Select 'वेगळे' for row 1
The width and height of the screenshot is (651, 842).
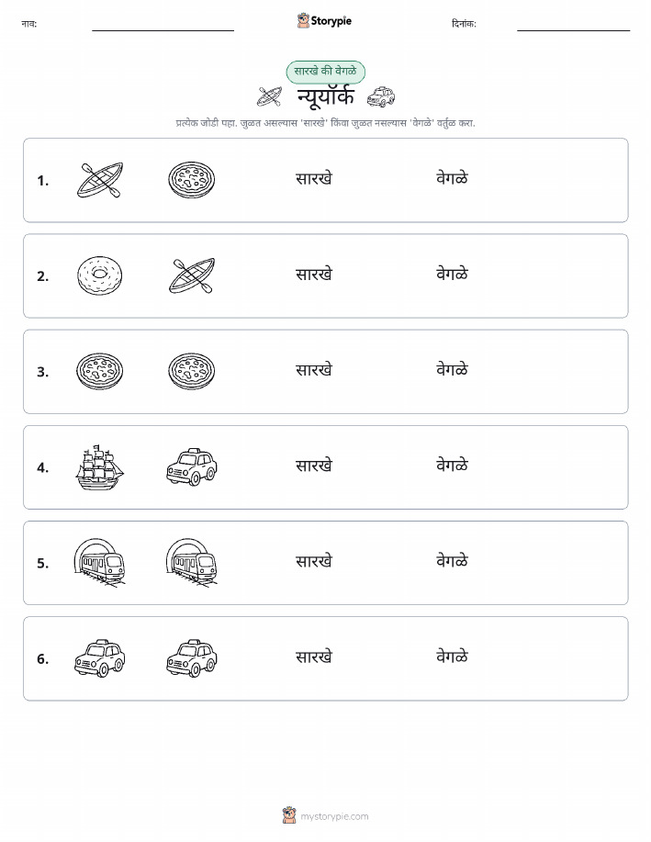[x=452, y=178]
